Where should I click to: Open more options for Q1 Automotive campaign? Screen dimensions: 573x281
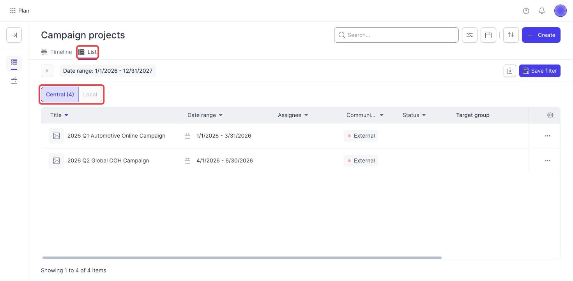[548, 136]
